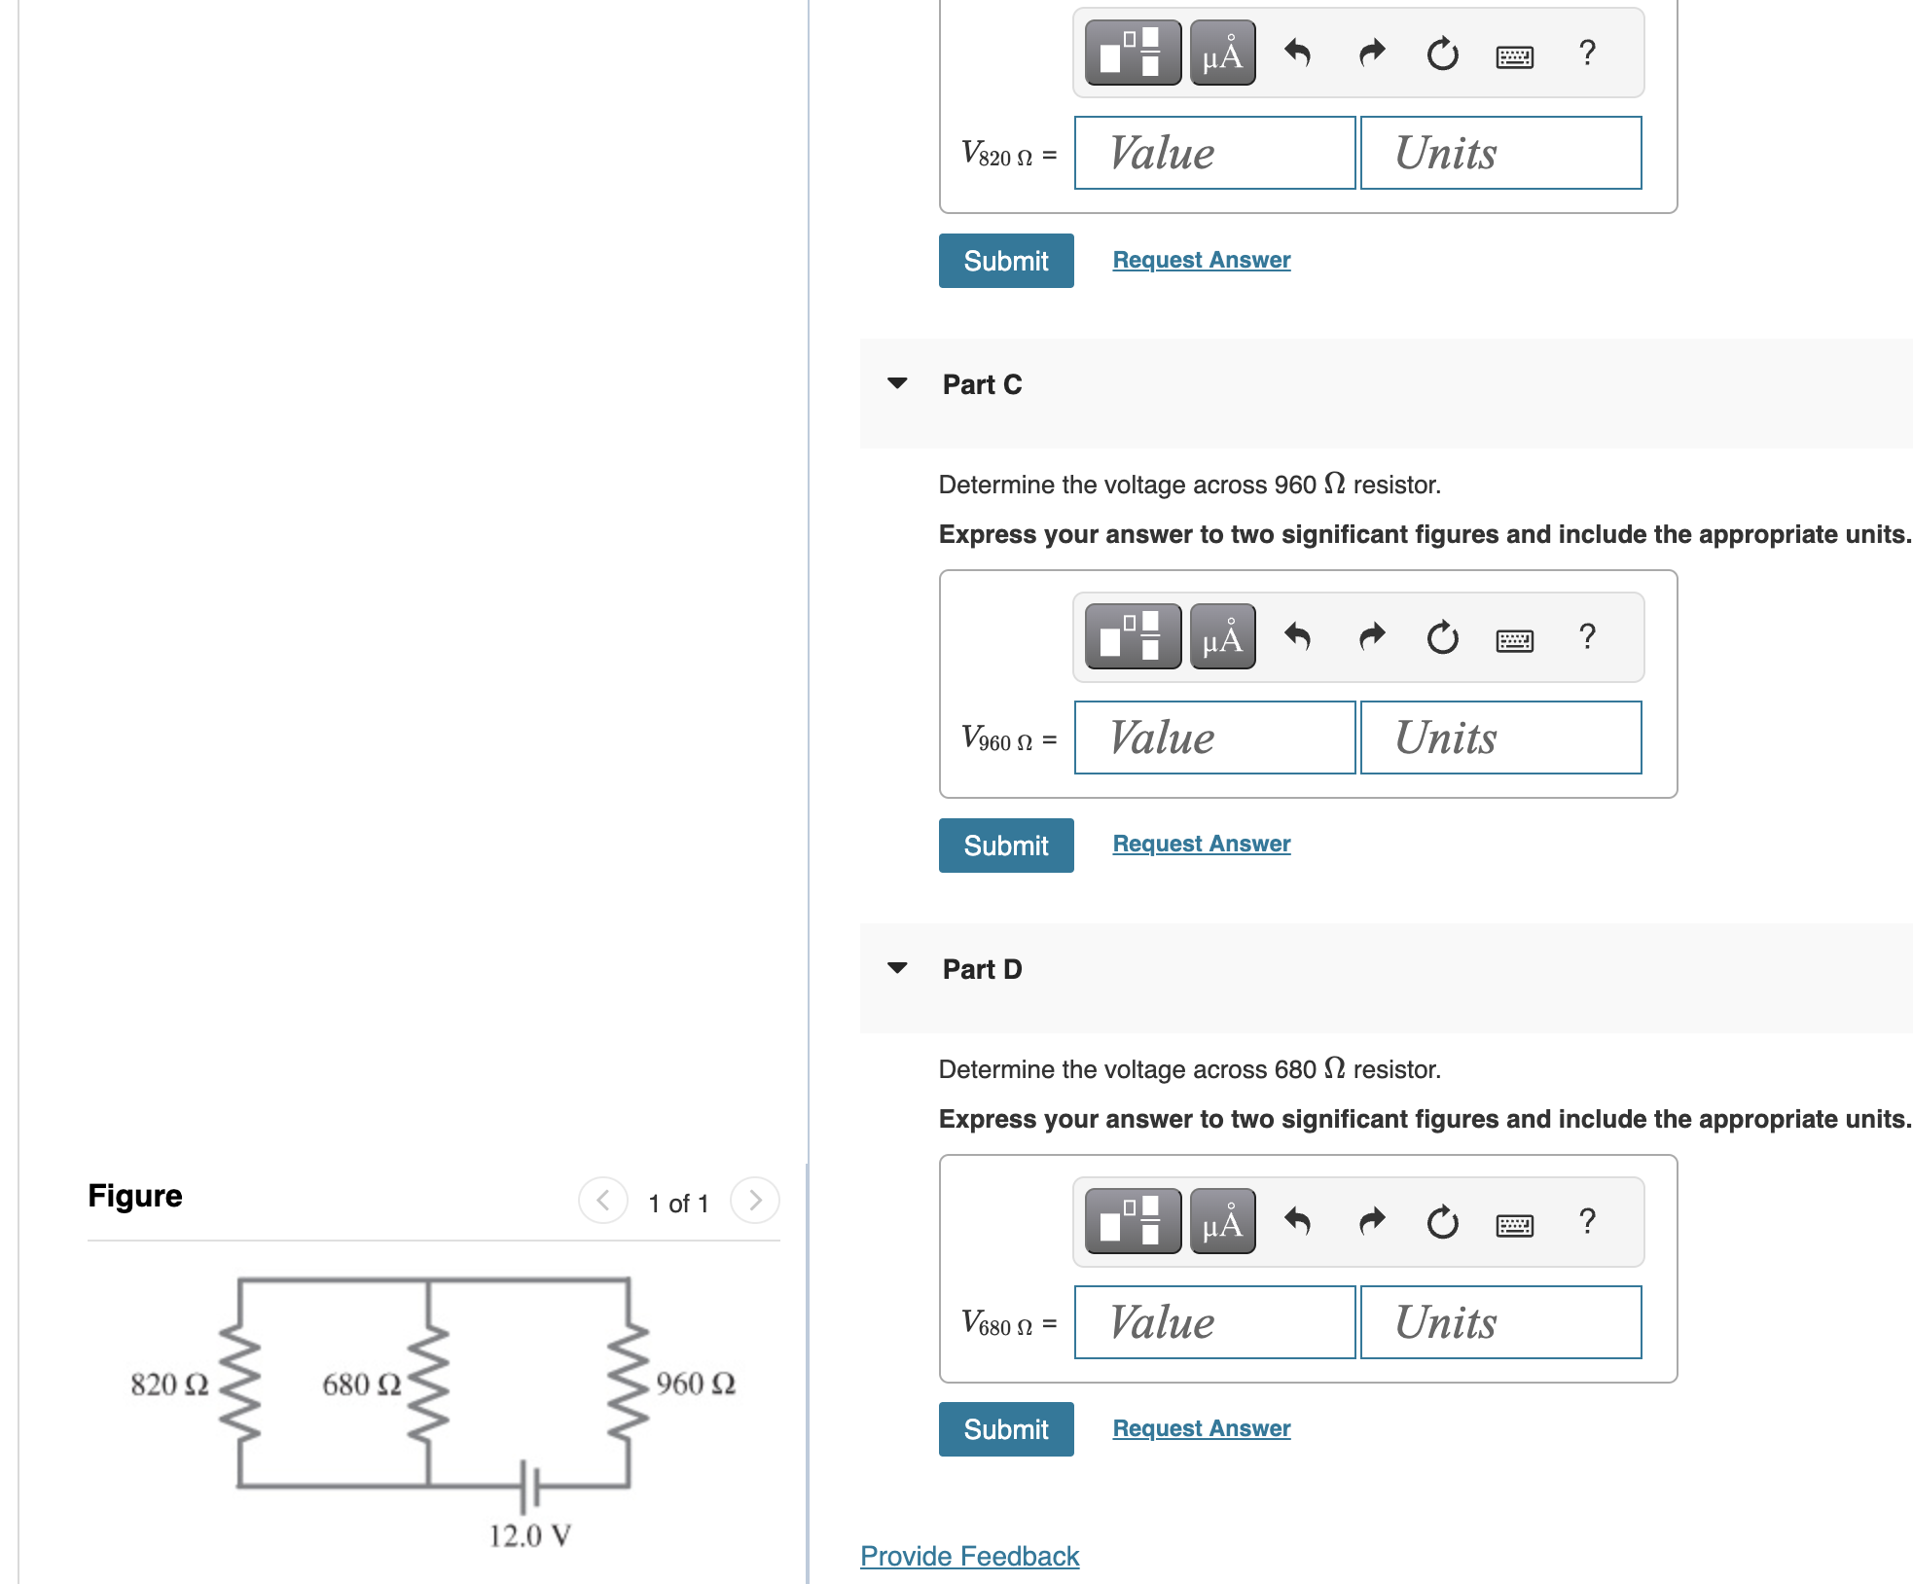Click the Value field for V680
The height and width of the screenshot is (1584, 1913).
click(x=1213, y=1322)
